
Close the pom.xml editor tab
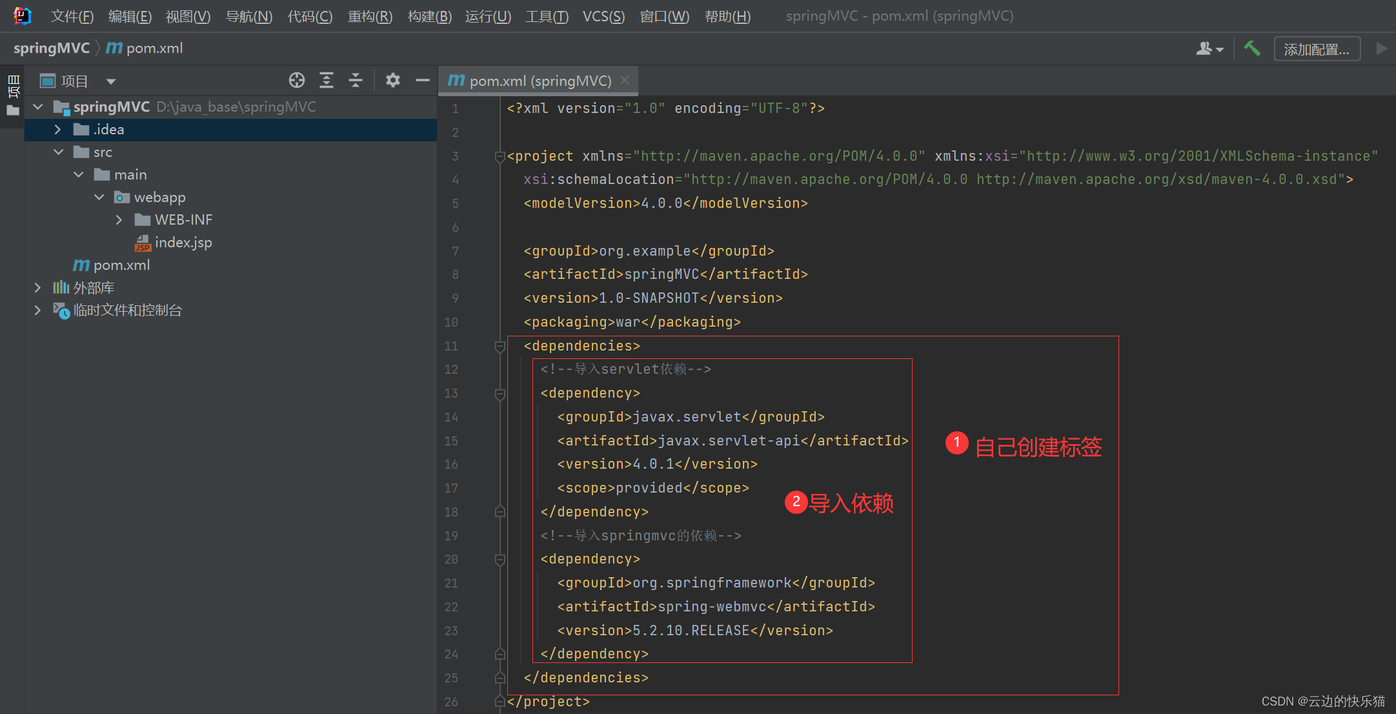pyautogui.click(x=625, y=81)
